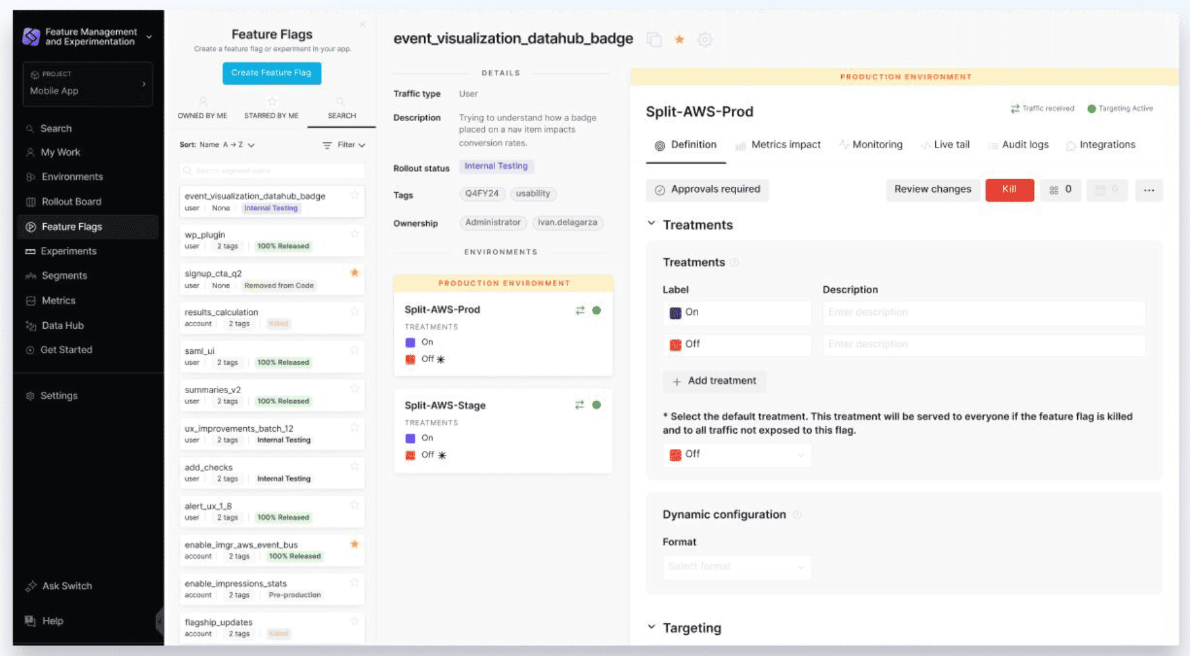Star the wp_plugin feature flag
The width and height of the screenshot is (1190, 656).
pyautogui.click(x=354, y=234)
